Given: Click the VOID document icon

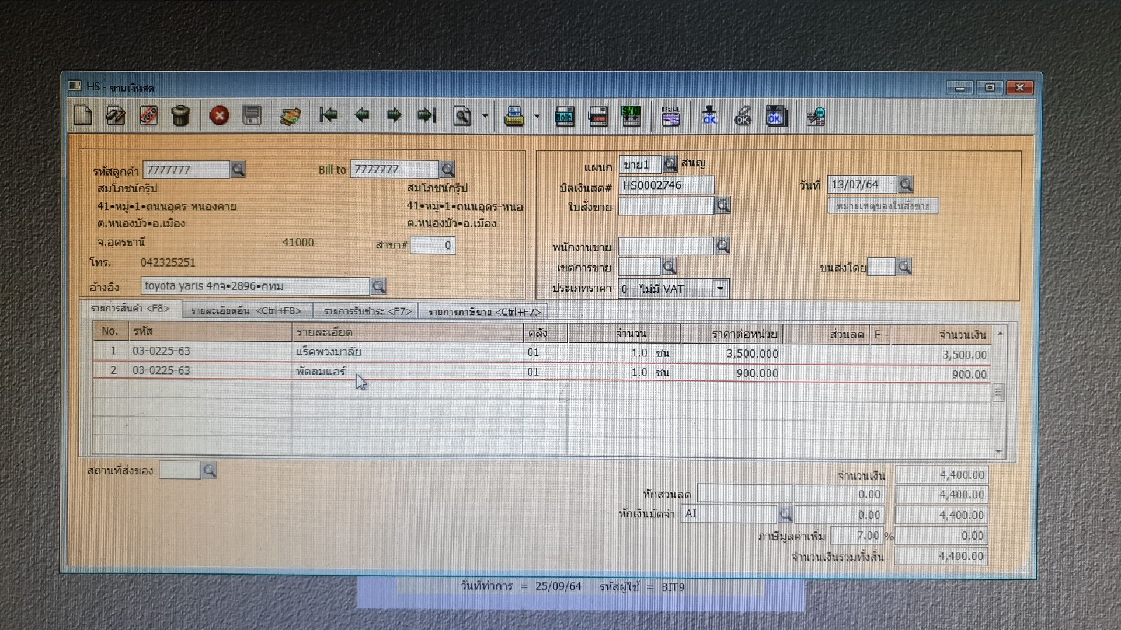Looking at the screenshot, I should pos(148,116).
